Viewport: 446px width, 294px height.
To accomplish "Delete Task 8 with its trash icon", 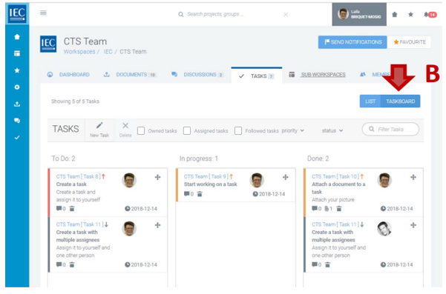I will click(72, 209).
